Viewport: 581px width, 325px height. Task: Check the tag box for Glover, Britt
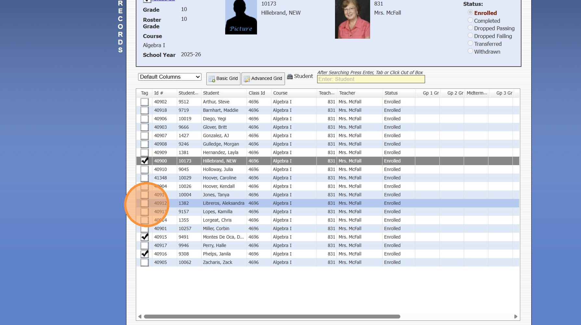tap(145, 127)
